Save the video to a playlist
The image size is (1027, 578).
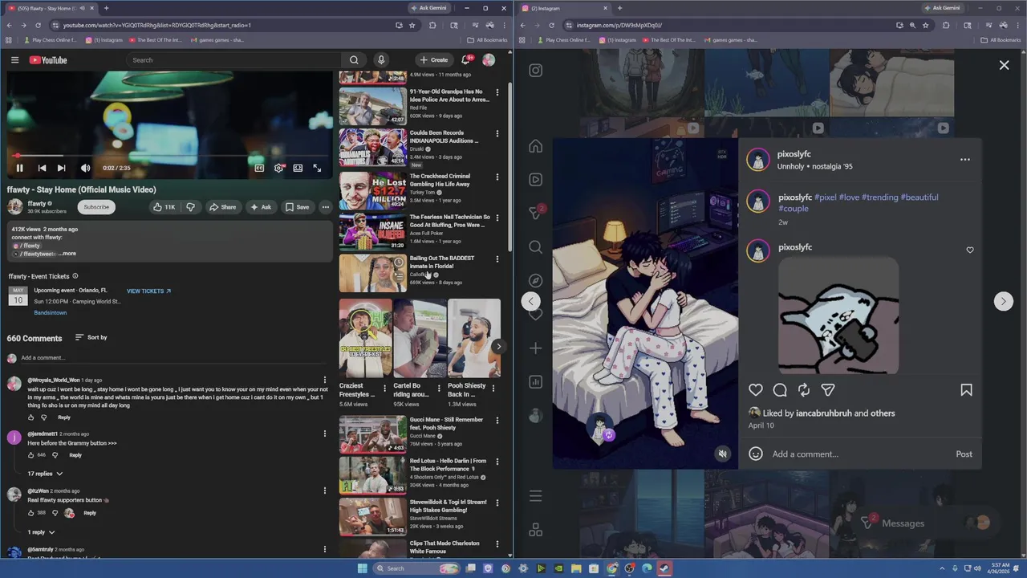coord(296,207)
